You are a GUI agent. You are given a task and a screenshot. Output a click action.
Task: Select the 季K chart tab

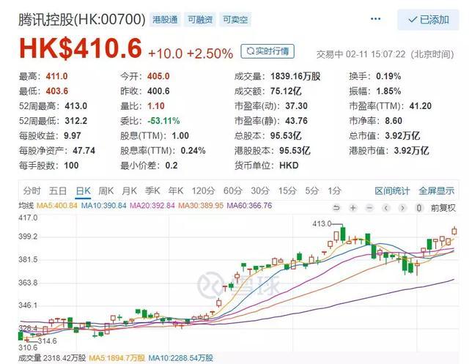coord(152,190)
